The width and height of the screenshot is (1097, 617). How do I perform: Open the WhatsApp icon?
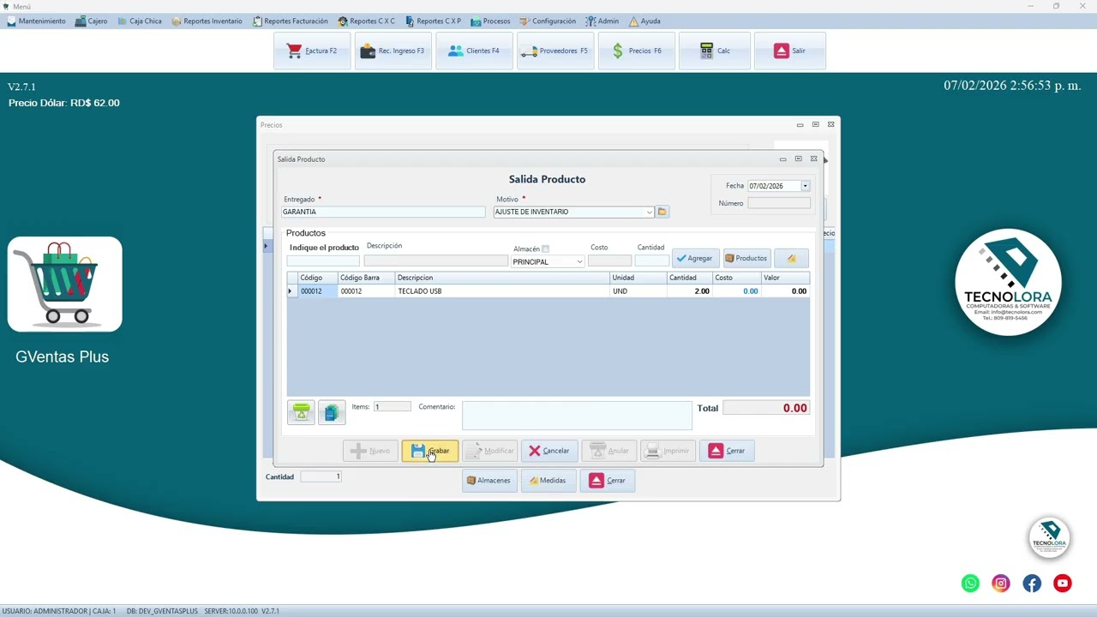tap(970, 584)
